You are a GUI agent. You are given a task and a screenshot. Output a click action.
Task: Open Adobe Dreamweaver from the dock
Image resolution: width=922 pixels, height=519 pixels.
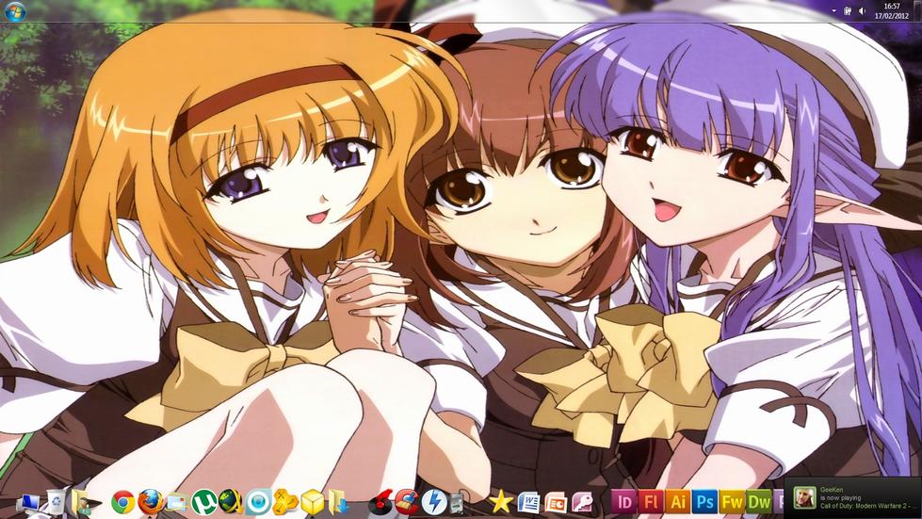point(759,502)
